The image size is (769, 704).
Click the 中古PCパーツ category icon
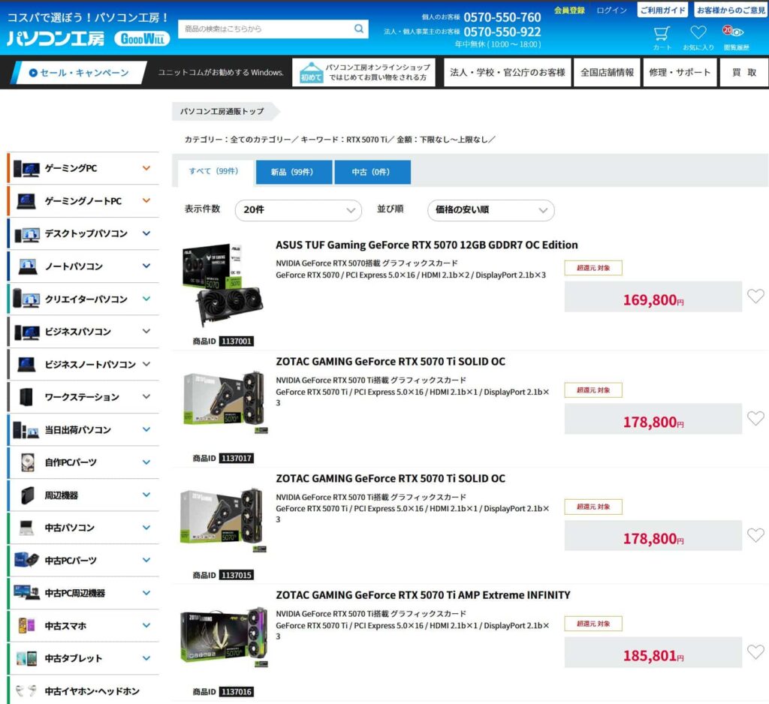pyautogui.click(x=26, y=560)
